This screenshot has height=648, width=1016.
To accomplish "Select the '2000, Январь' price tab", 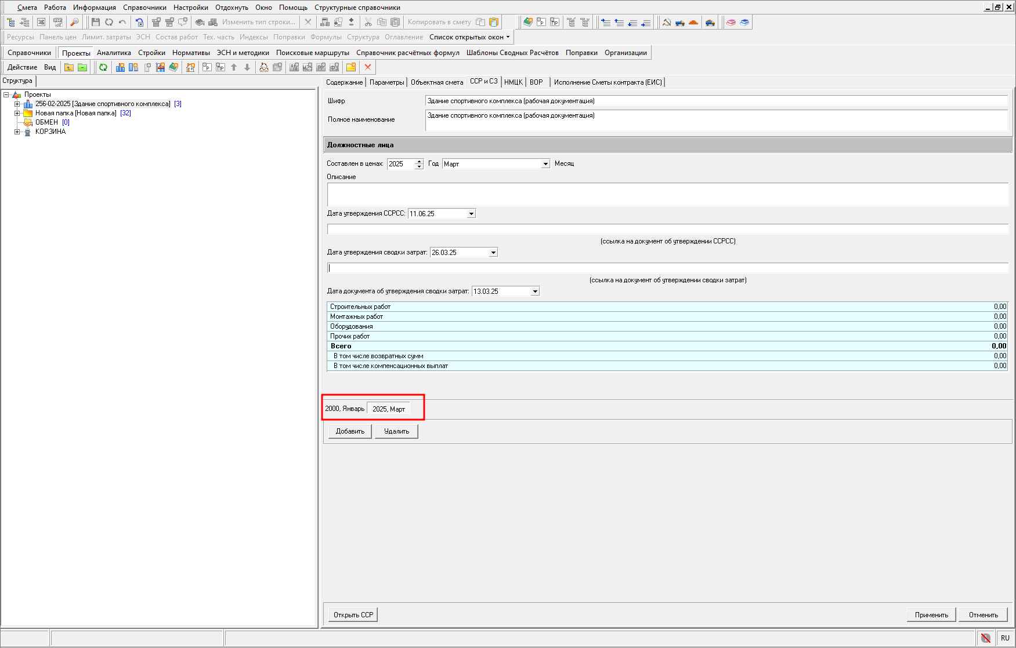I will (345, 409).
